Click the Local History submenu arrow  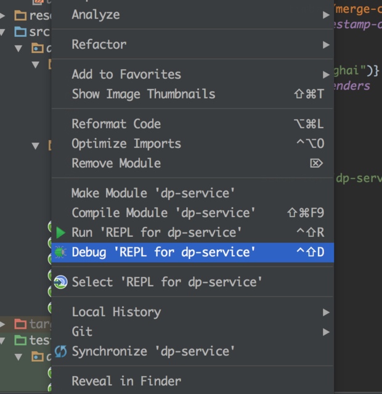(x=326, y=313)
